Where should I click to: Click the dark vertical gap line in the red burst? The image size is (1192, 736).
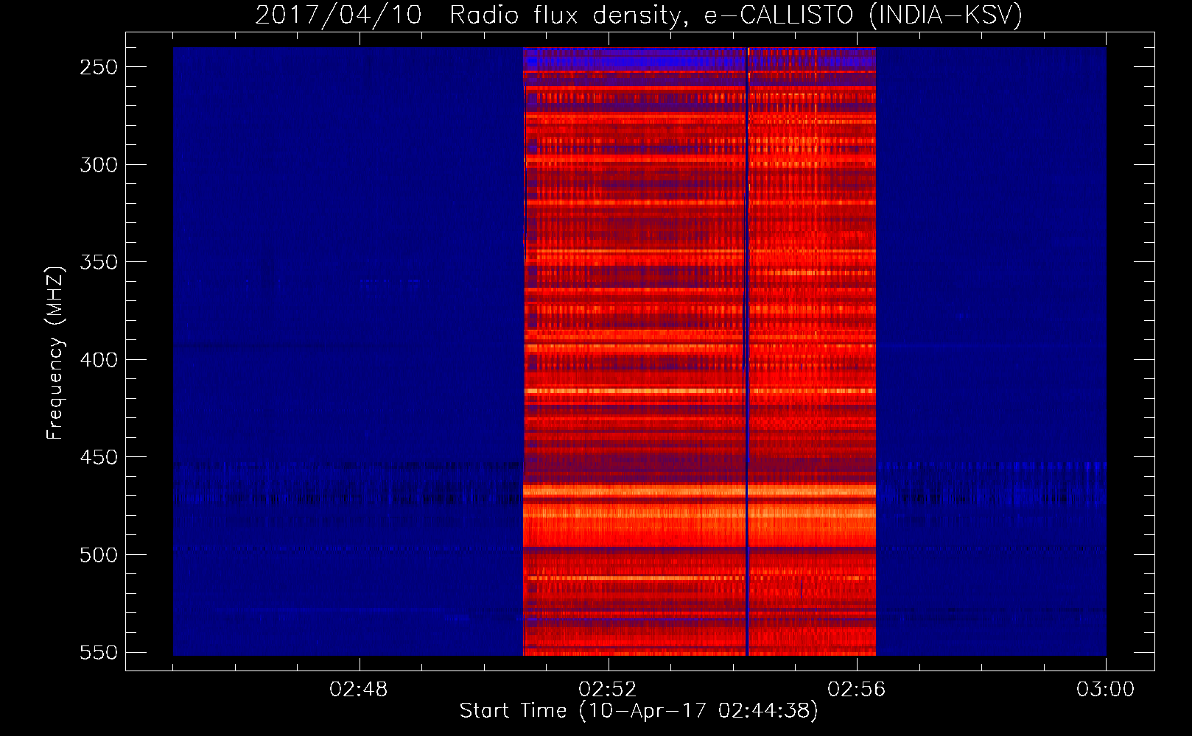[x=746, y=352]
